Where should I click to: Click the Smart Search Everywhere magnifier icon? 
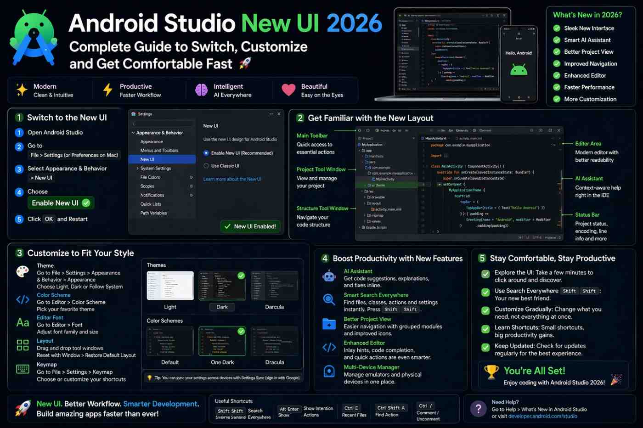click(x=329, y=300)
